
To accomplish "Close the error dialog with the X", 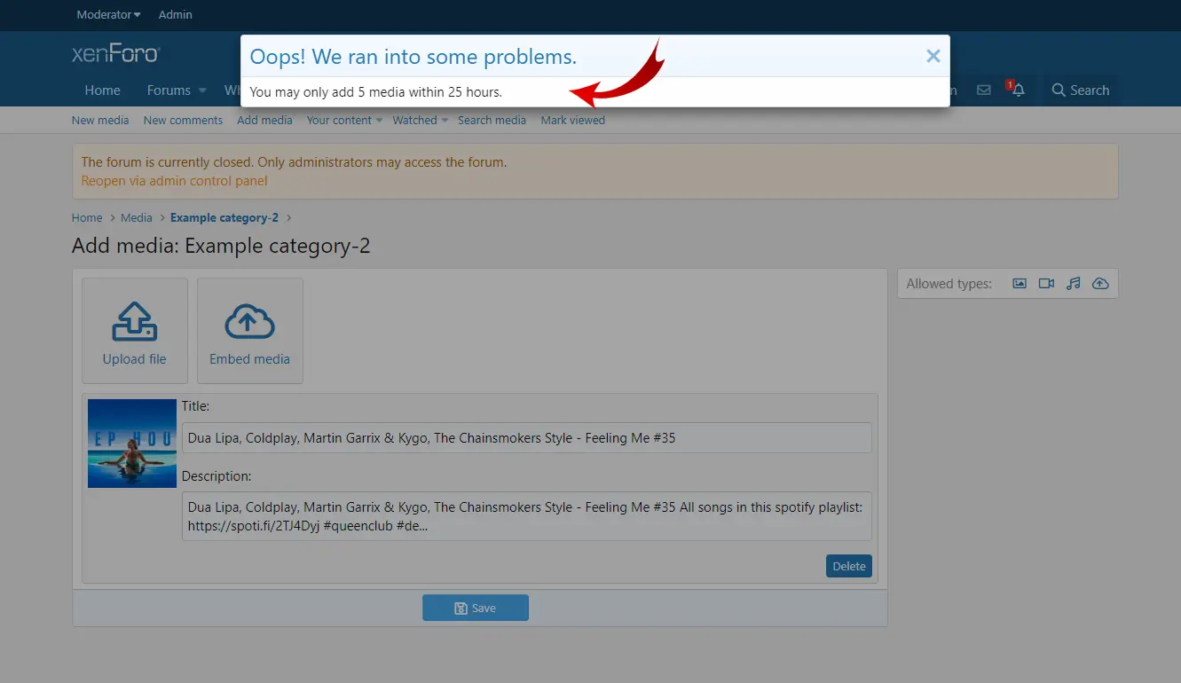I will click(933, 57).
